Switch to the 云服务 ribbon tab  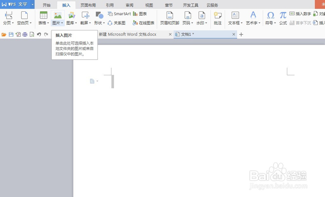point(212,5)
